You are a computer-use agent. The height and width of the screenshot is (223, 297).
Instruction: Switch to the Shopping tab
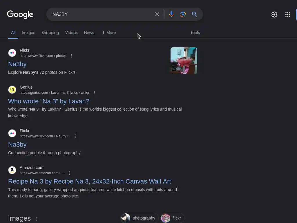(x=50, y=33)
